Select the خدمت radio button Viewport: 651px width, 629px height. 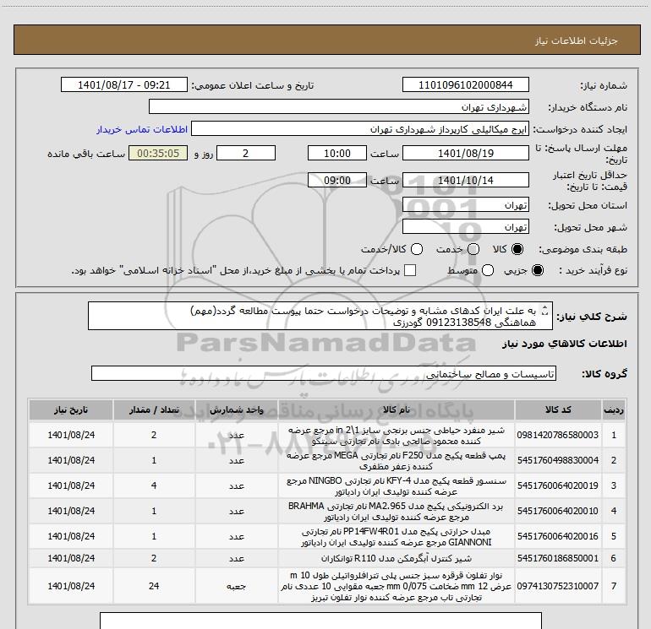pyautogui.click(x=473, y=249)
